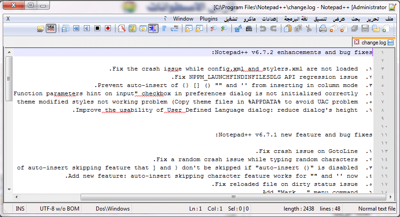
Task: Open the تنسيق (Encoding) menu
Action: click(x=320, y=19)
